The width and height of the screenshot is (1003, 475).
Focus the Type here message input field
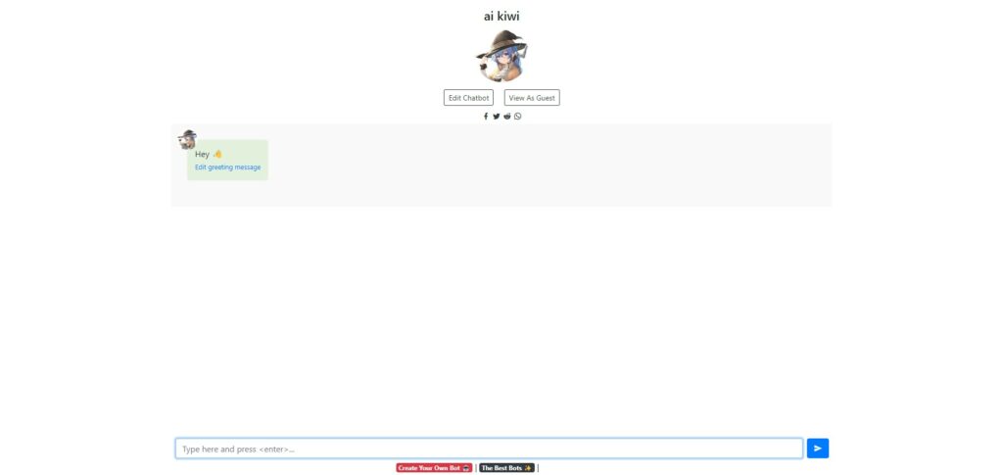click(489, 449)
